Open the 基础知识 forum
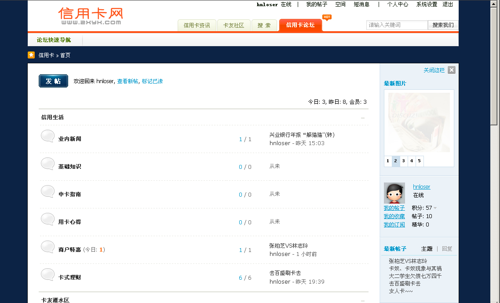500x303 pixels. point(70,167)
